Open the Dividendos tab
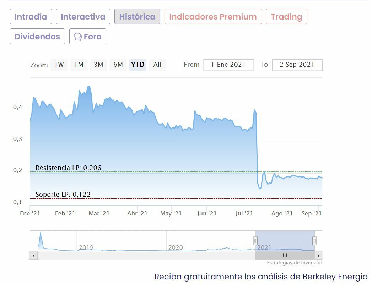Screen dimensions: 372x284 37,37
